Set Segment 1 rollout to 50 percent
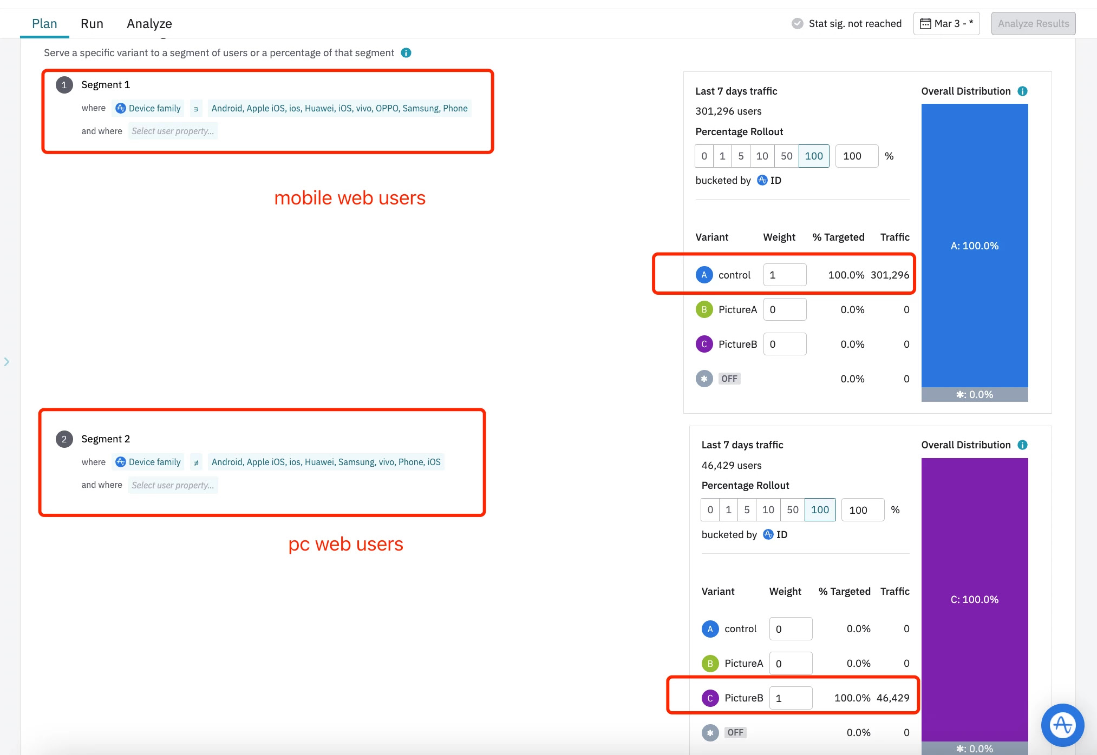The height and width of the screenshot is (755, 1097). click(x=786, y=156)
